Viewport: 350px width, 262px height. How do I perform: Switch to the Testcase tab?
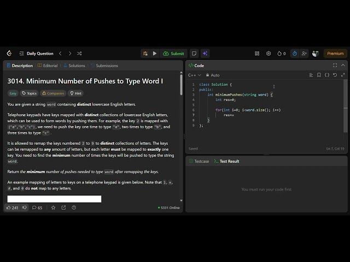tap(199, 161)
